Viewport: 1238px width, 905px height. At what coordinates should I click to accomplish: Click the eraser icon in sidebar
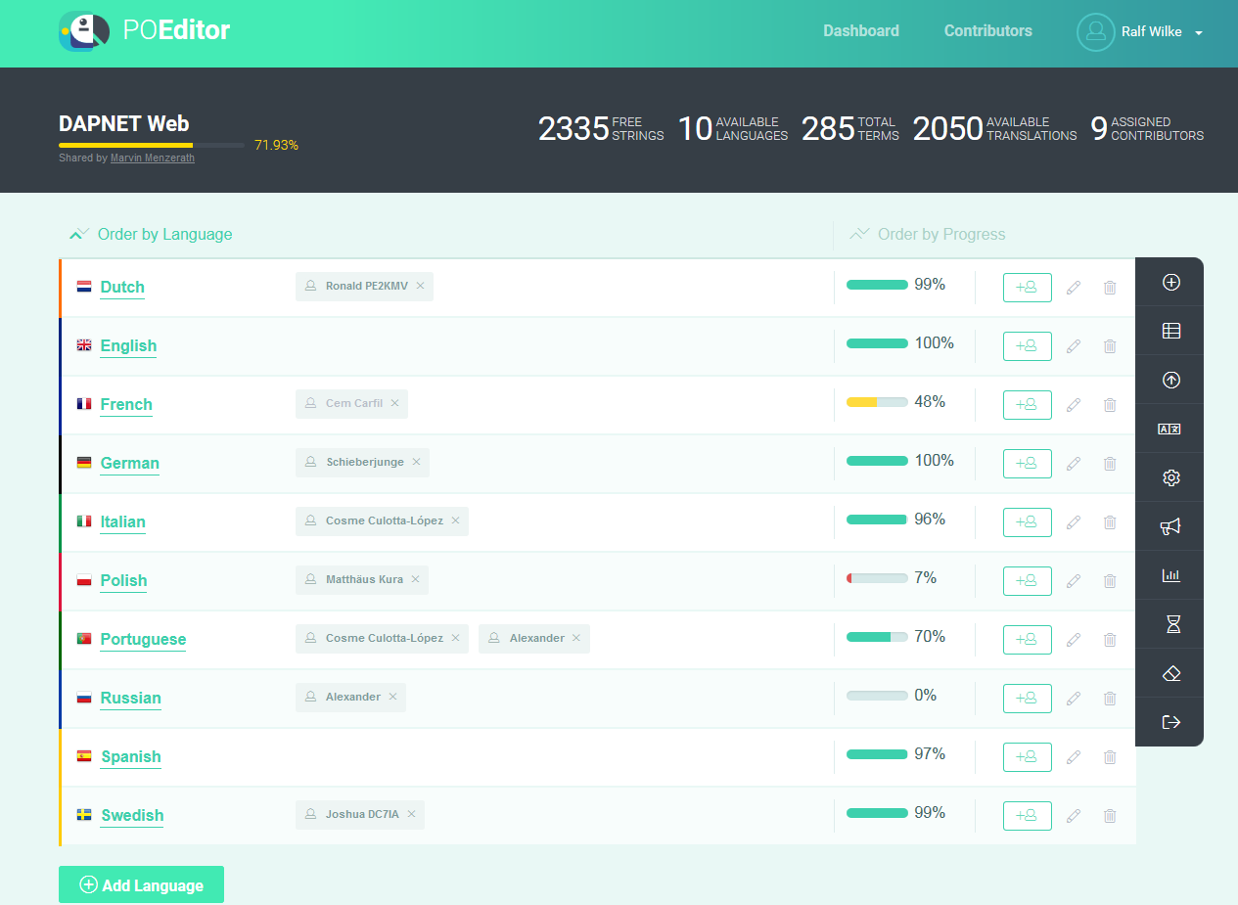pyautogui.click(x=1170, y=673)
